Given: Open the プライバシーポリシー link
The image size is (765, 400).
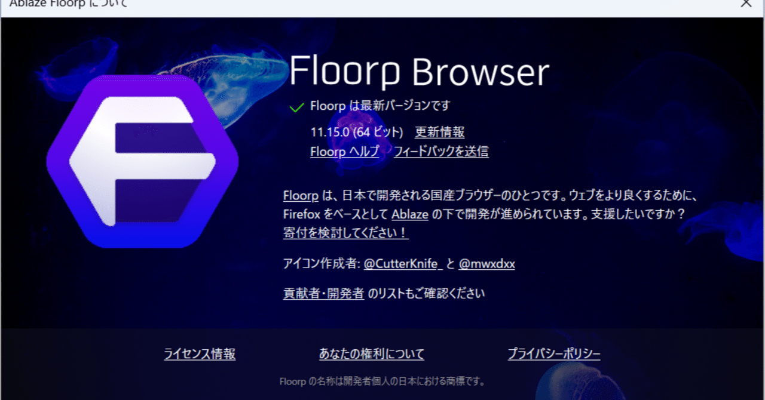Looking at the screenshot, I should pos(554,354).
